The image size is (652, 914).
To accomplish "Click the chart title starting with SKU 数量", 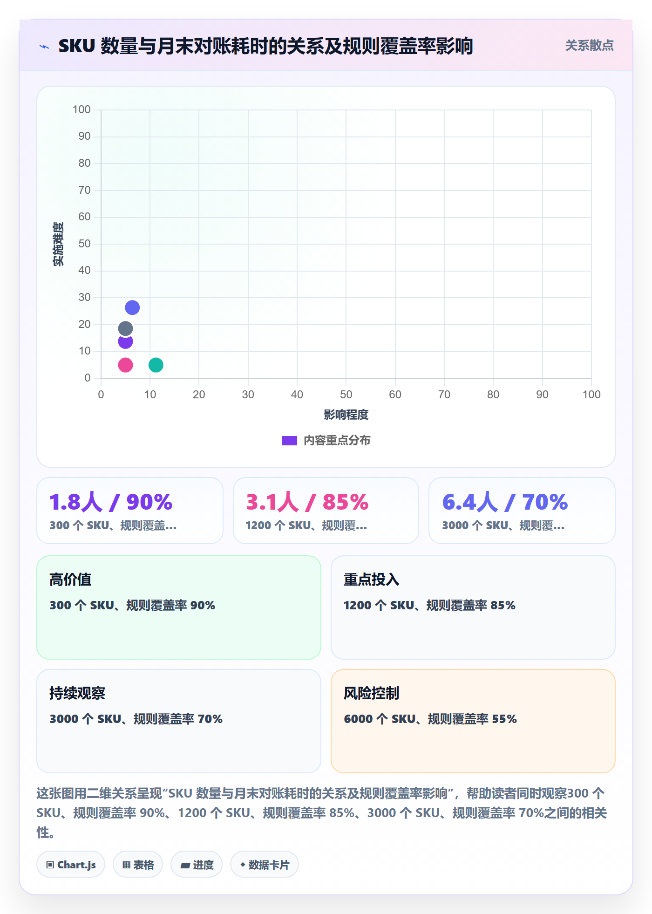I will [265, 46].
